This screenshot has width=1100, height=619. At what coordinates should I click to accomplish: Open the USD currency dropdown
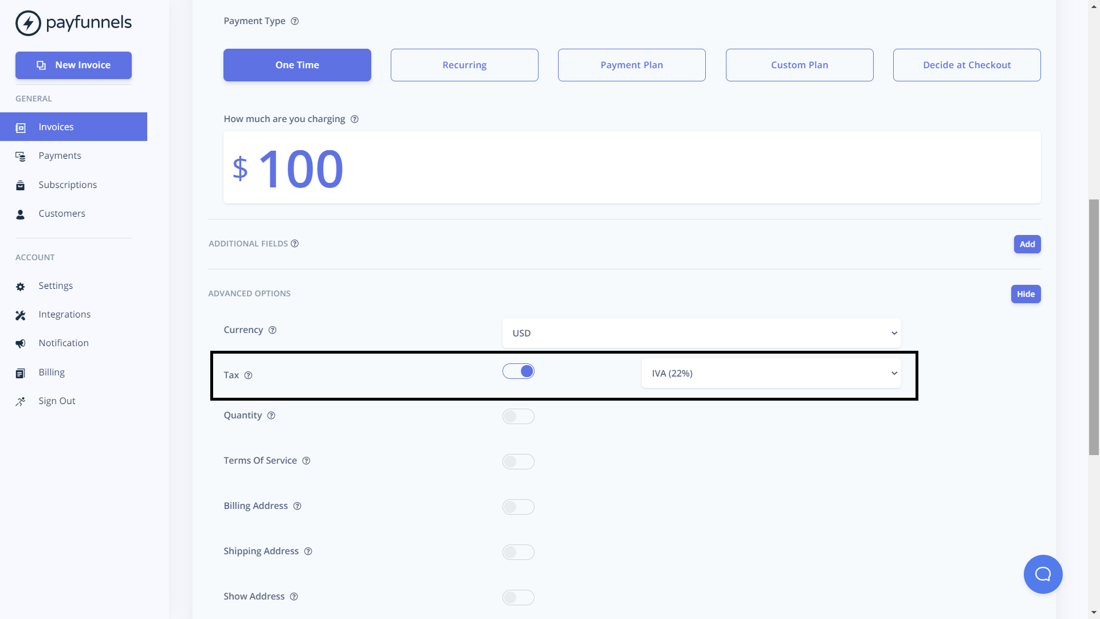pyautogui.click(x=701, y=333)
